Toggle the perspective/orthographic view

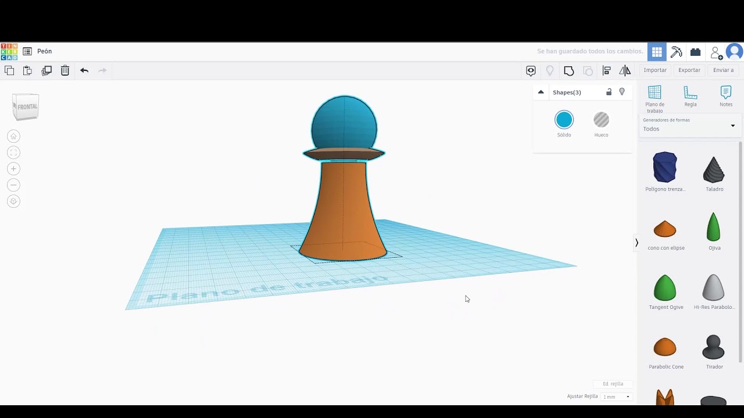pos(13,201)
